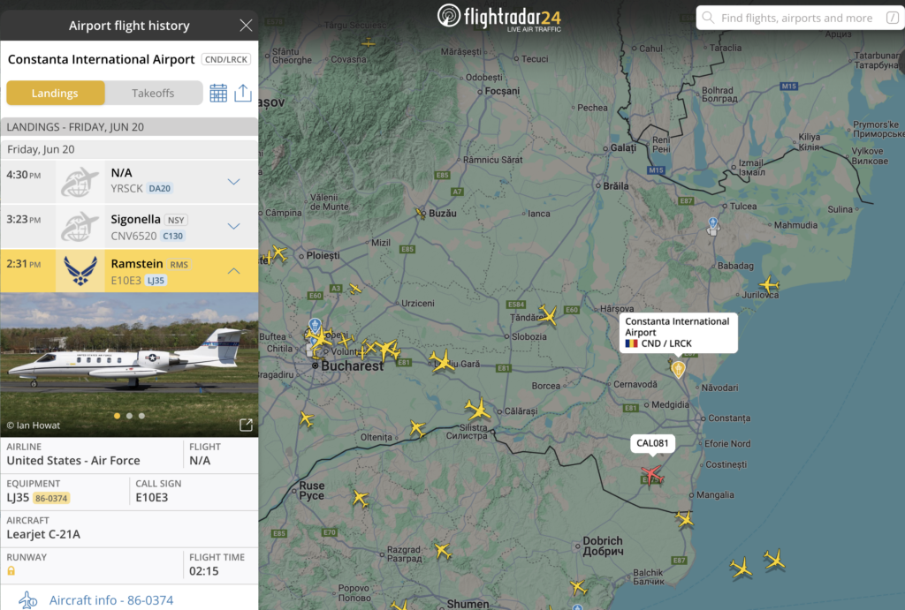The image size is (905, 610).
Task: Click the search magnifier icon
Action: 708,18
